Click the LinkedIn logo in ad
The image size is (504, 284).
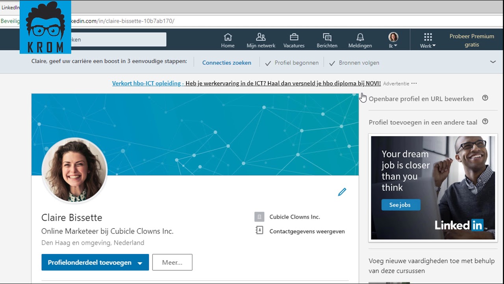pos(461,225)
